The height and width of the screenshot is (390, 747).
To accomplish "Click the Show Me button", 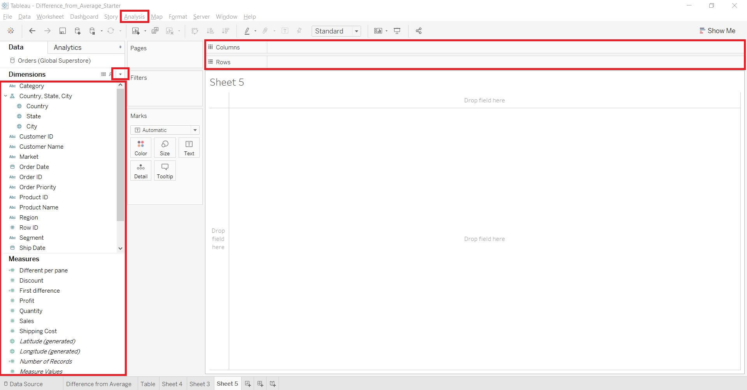I will point(717,30).
